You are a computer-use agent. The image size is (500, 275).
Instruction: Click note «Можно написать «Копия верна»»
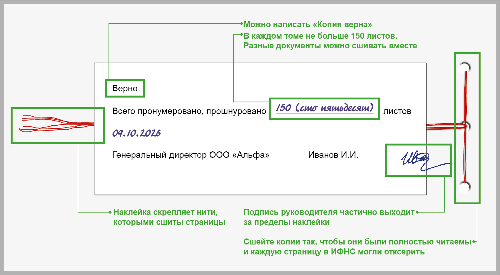coord(308,24)
